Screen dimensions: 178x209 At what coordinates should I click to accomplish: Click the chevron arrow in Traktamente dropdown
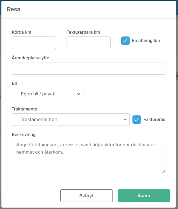pyautogui.click(x=125, y=120)
